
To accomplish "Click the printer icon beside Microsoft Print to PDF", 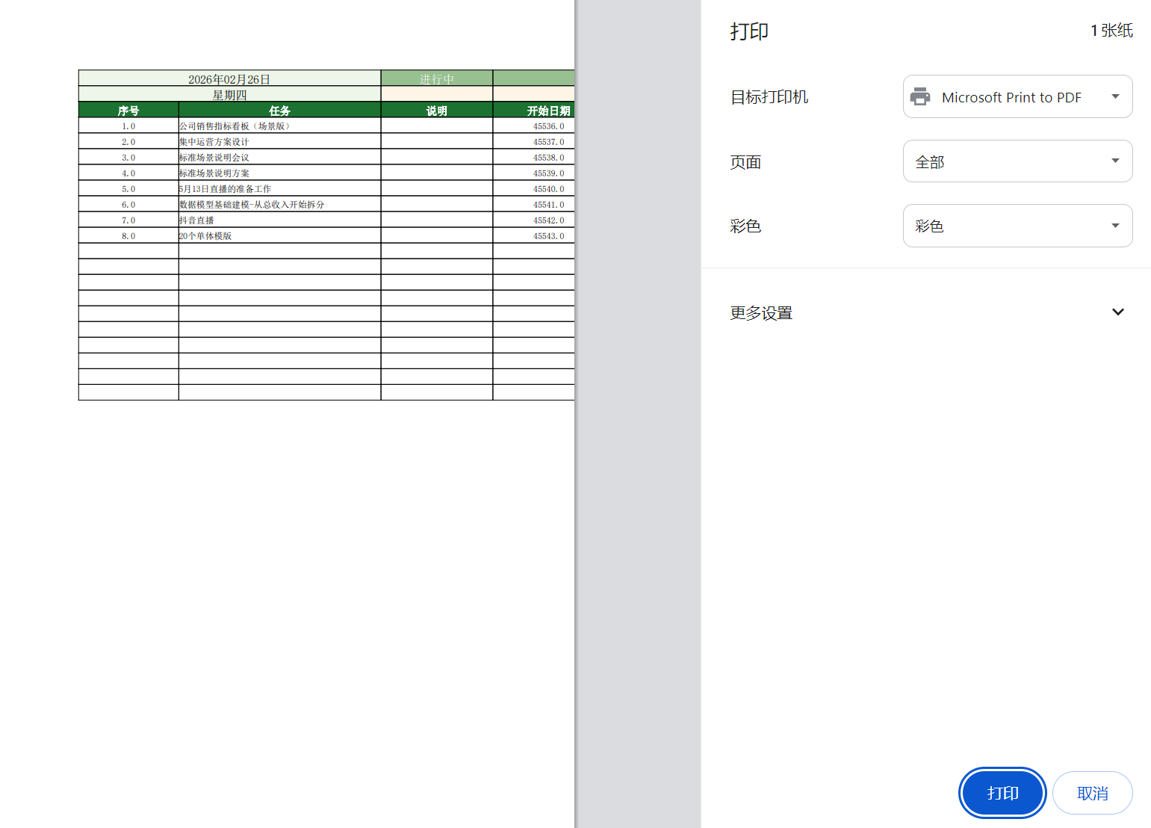I will pyautogui.click(x=920, y=96).
